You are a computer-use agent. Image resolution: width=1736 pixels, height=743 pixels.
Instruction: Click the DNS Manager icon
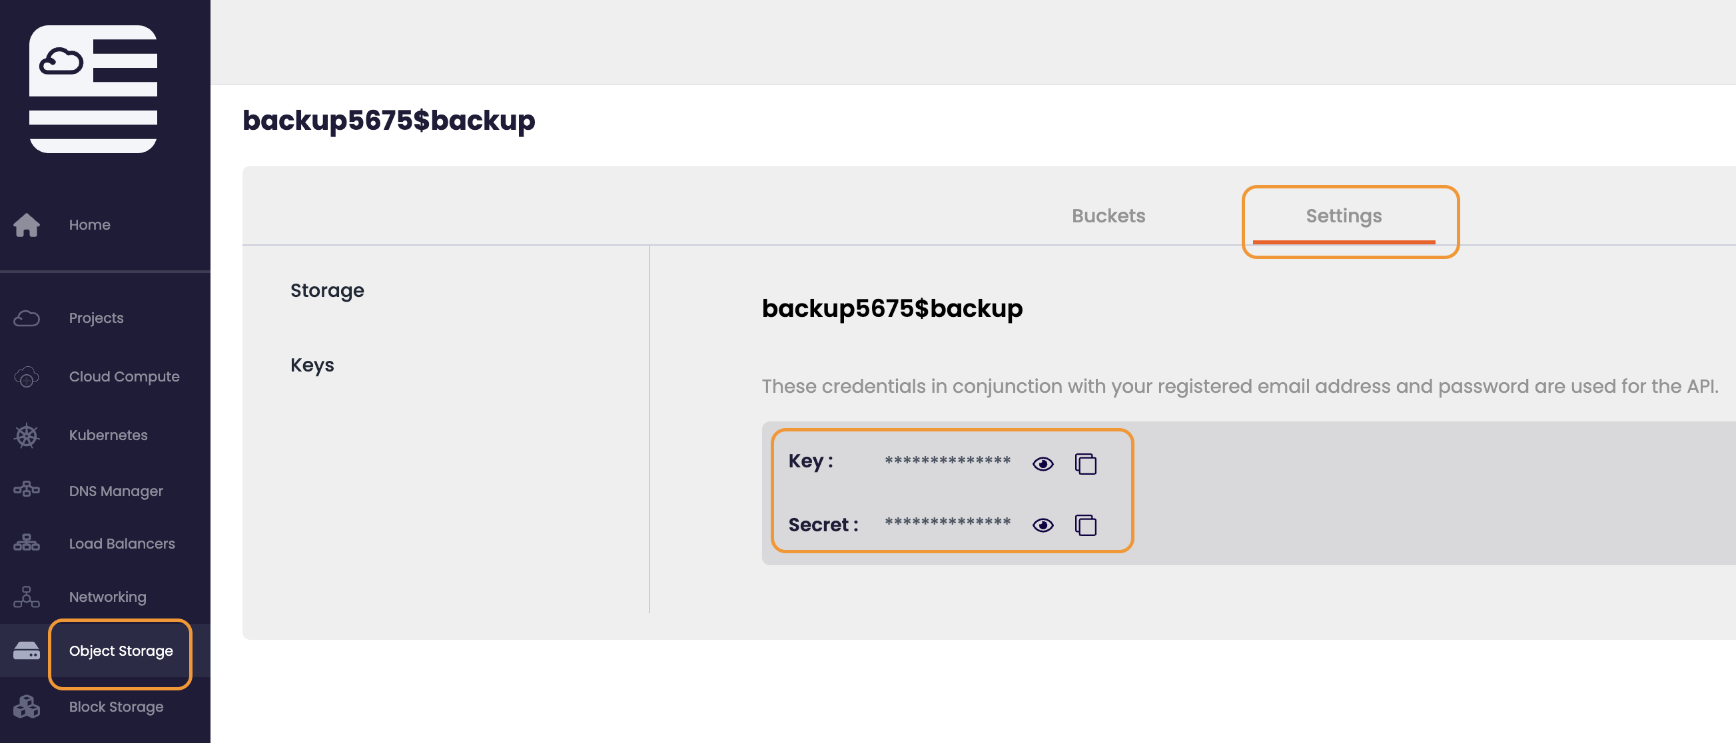tap(26, 490)
